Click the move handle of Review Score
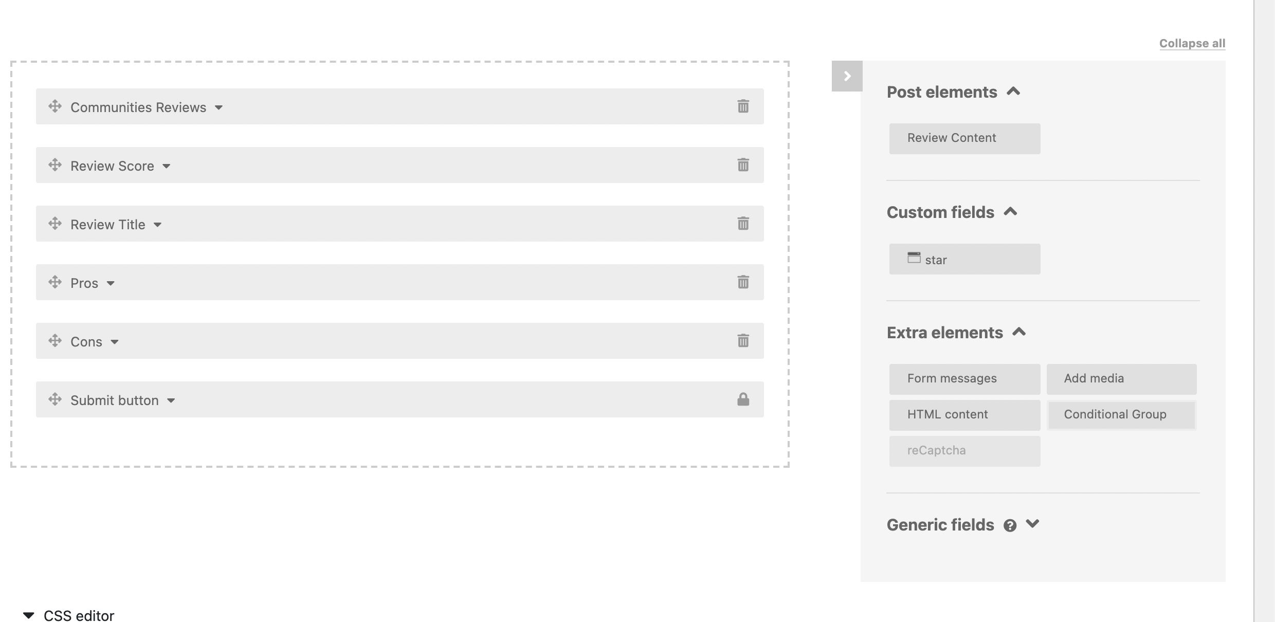The image size is (1275, 622). point(55,165)
